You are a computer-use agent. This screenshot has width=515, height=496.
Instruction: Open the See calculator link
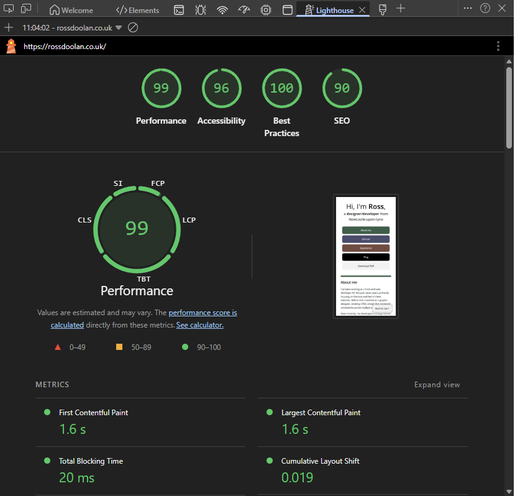tap(199, 324)
